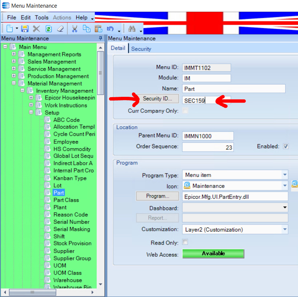
Task: Collapse the Inventory Management node
Action: pyautogui.click(x=23, y=90)
